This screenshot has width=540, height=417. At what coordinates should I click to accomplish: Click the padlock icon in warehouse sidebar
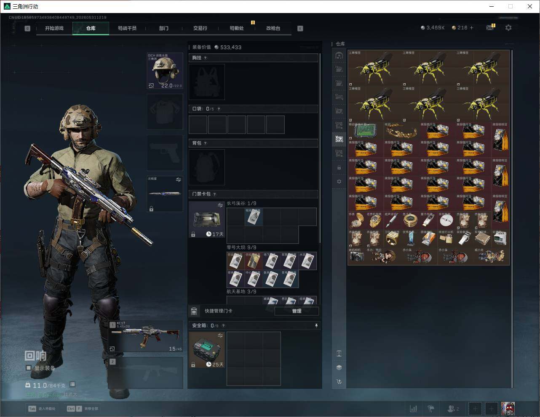339,167
